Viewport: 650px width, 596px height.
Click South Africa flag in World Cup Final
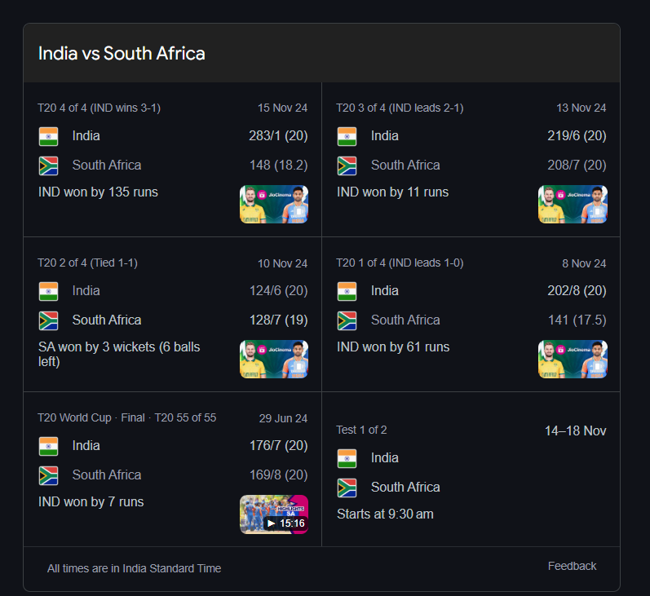pyautogui.click(x=48, y=475)
